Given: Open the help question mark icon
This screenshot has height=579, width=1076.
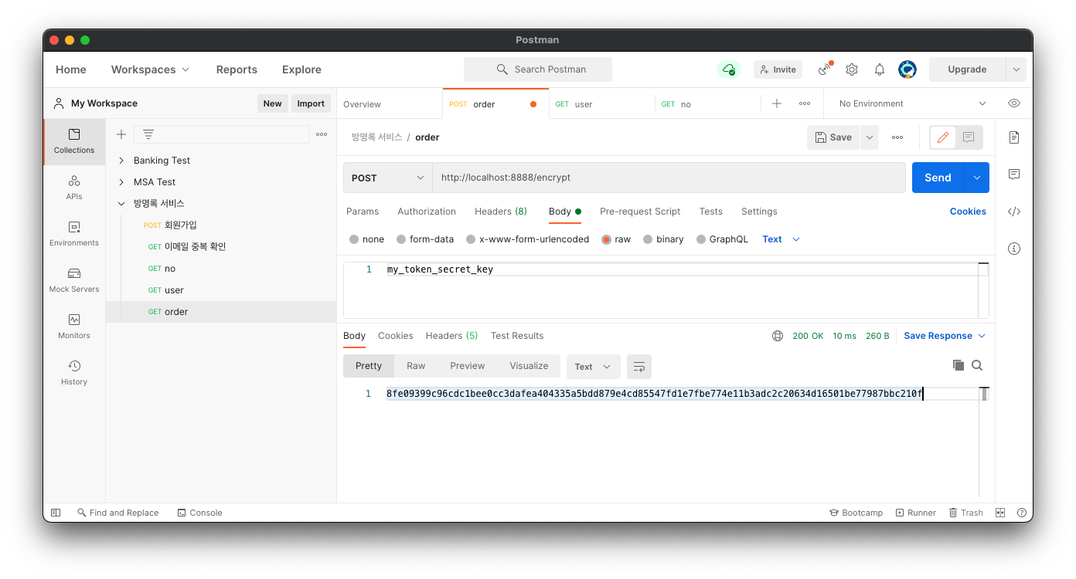Looking at the screenshot, I should (x=1022, y=513).
